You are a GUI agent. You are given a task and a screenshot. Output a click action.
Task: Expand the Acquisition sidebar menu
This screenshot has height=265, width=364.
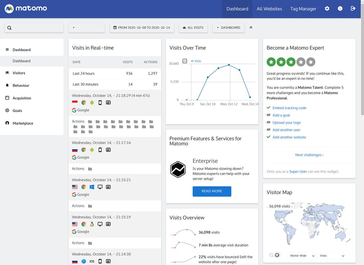pyautogui.click(x=32, y=98)
